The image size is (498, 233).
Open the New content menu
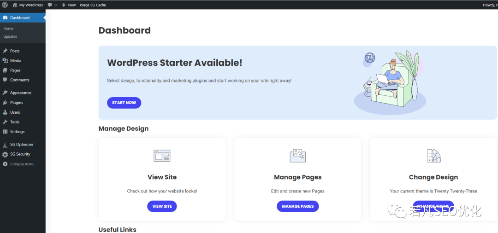pos(69,5)
